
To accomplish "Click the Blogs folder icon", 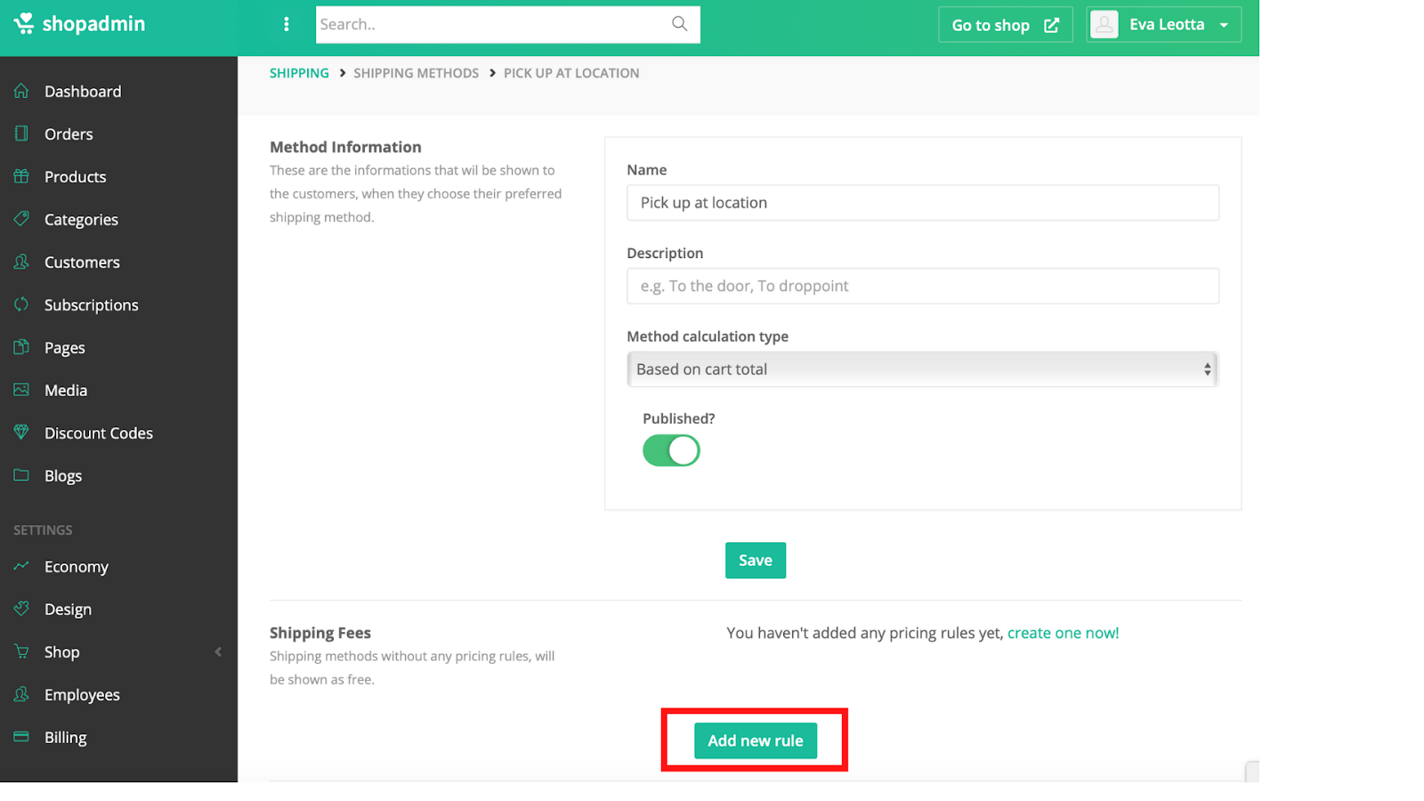I will point(21,475).
